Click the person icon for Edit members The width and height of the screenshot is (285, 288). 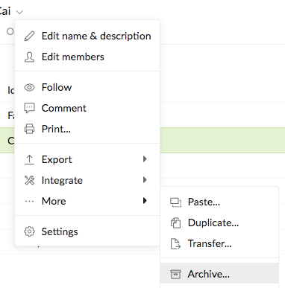[29, 57]
